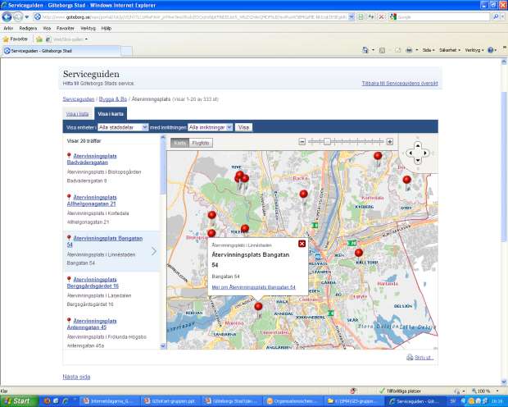Open the inriktningar dropdown 'Alla inriktningar'

(210, 127)
